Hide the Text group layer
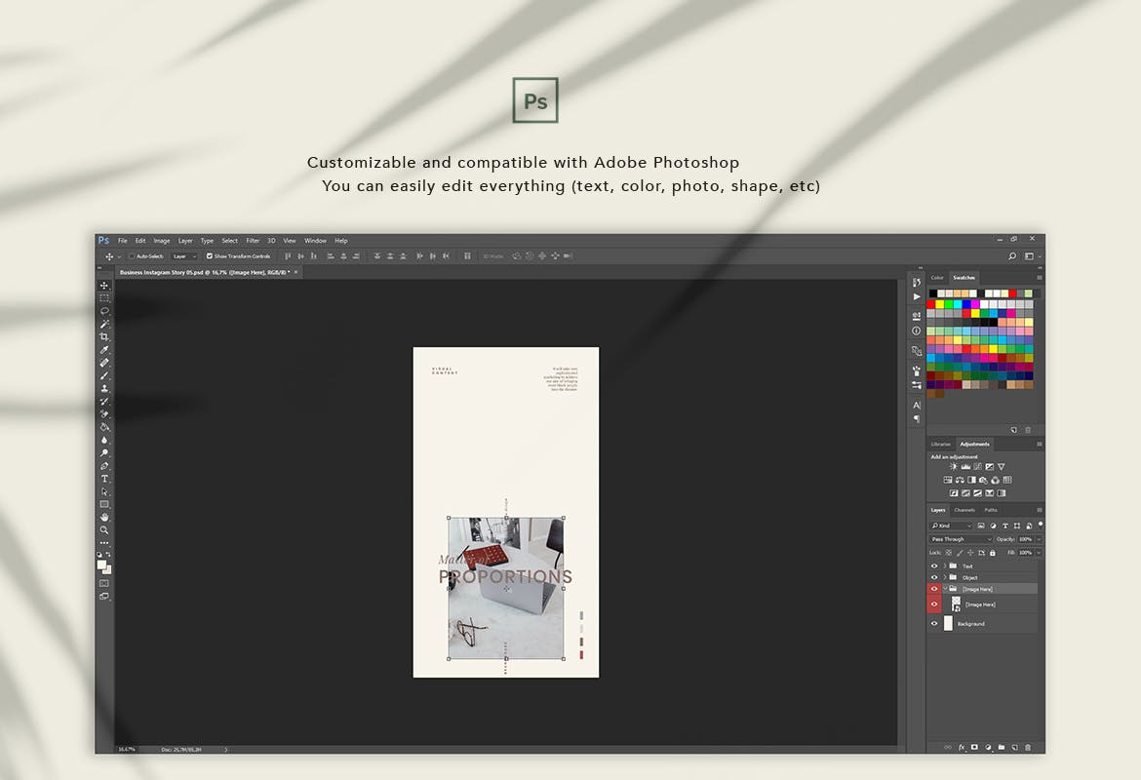Screen dimensions: 1141x780 934,566
